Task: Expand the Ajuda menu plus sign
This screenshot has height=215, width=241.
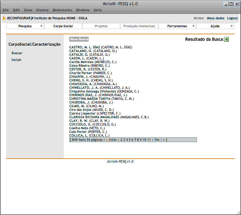Action: click(231, 26)
